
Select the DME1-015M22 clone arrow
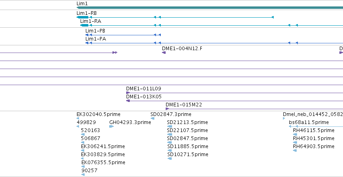pyautogui.click(x=167, y=109)
